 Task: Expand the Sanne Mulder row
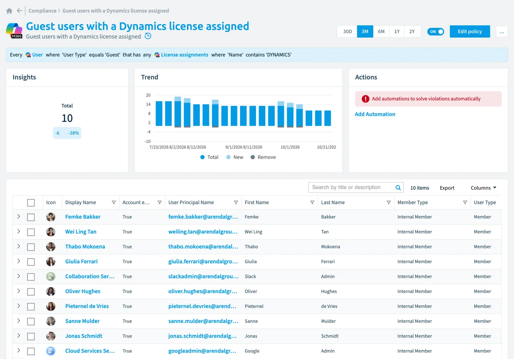[x=19, y=321]
